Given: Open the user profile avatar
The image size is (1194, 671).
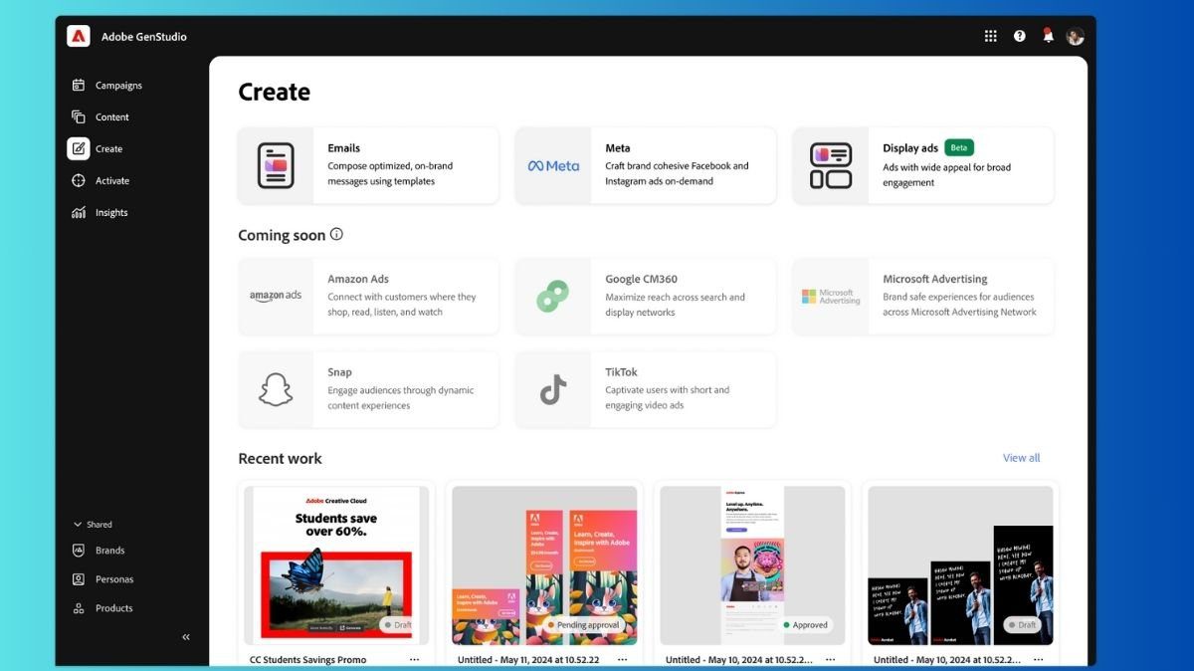Looking at the screenshot, I should point(1075,36).
